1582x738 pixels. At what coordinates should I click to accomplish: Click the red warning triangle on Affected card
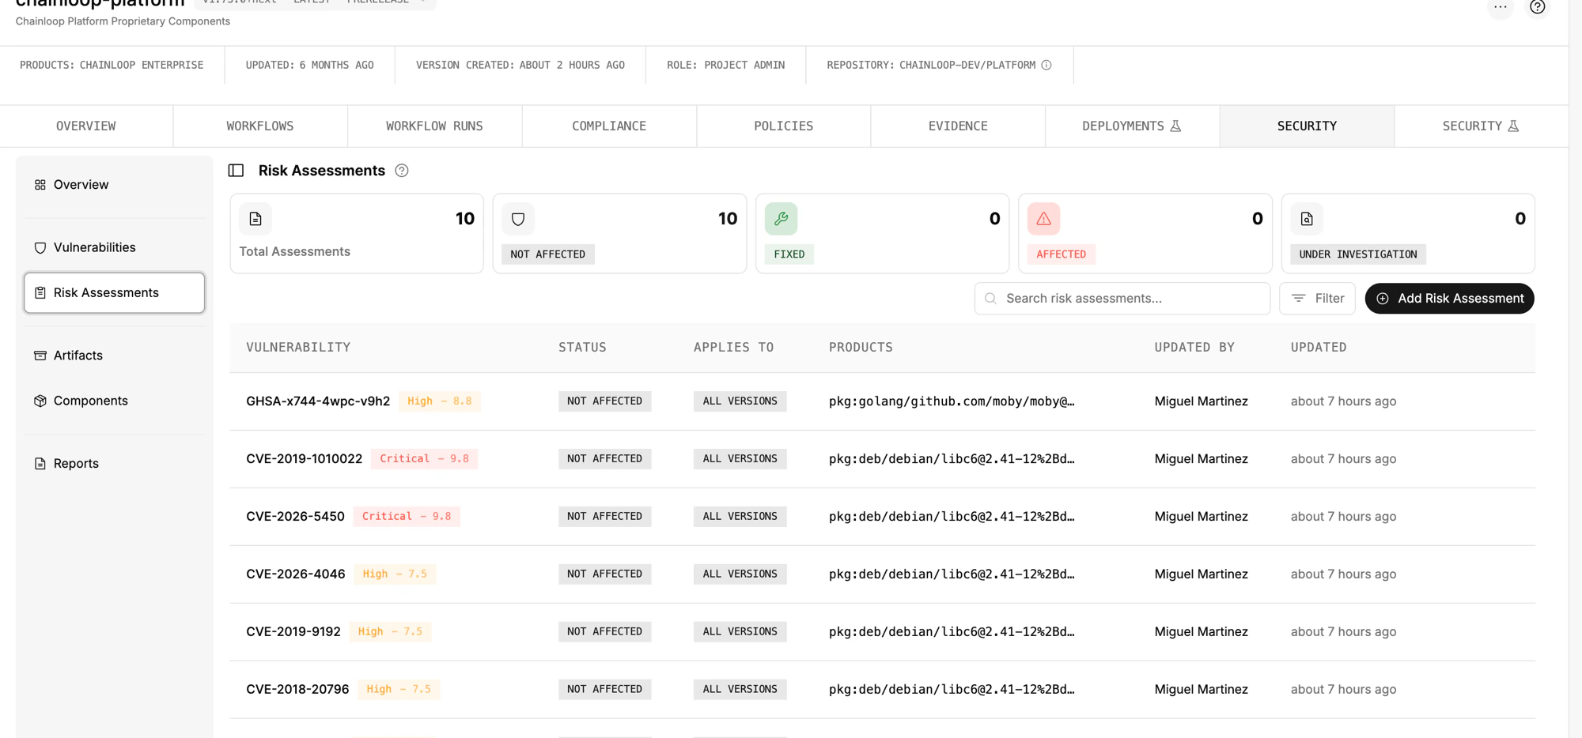pyautogui.click(x=1043, y=219)
